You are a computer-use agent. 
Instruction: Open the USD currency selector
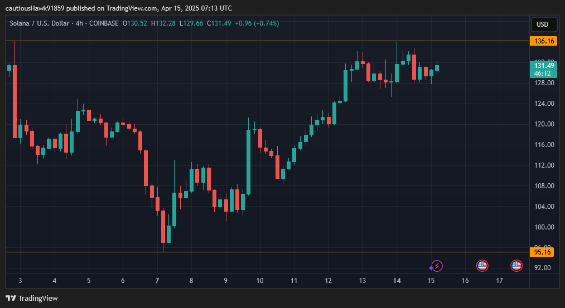click(x=543, y=25)
